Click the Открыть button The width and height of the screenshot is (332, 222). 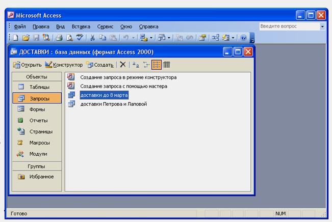[28, 65]
